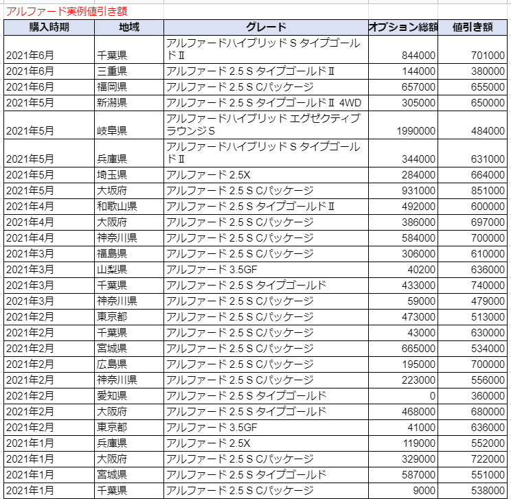Viewport: 511px width, 499px height.
Task: Select option total 195000
Action: [x=403, y=364]
